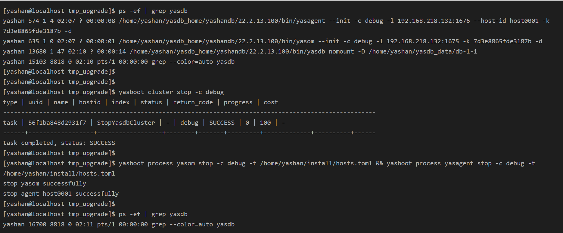Click the 'progress' column header
The width and height of the screenshot is (563, 233).
click(238, 103)
